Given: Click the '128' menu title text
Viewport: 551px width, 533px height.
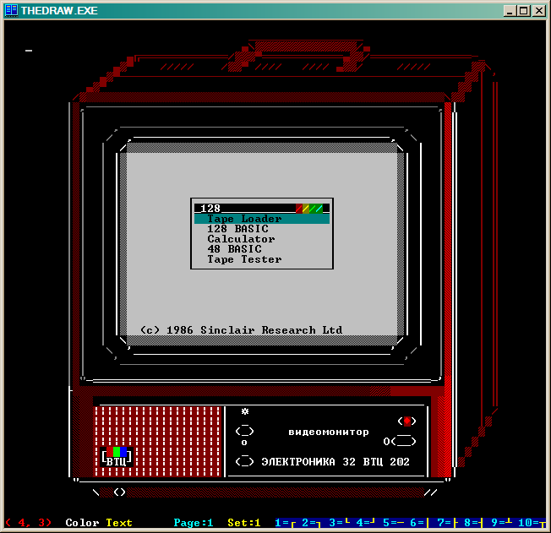Looking at the screenshot, I should coord(210,209).
